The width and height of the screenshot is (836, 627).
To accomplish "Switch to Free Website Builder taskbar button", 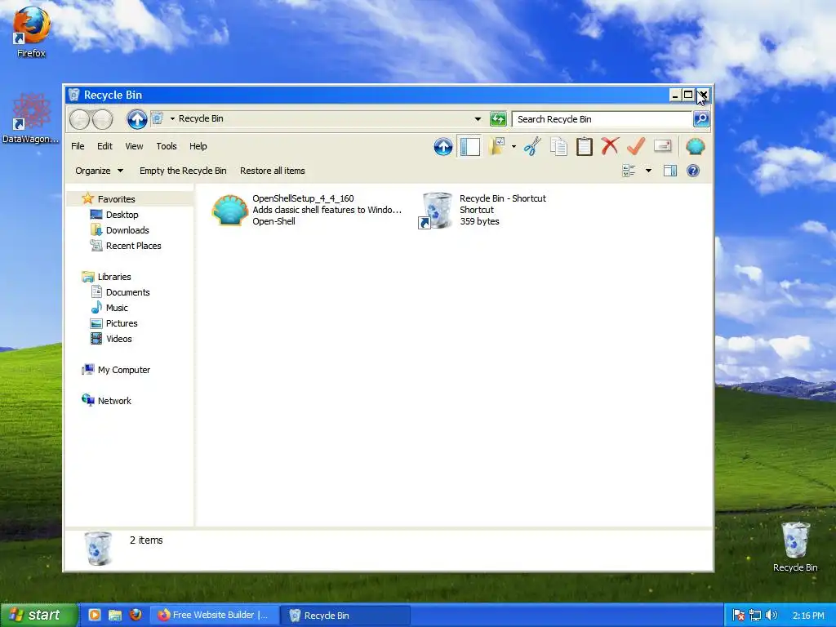I will click(214, 615).
